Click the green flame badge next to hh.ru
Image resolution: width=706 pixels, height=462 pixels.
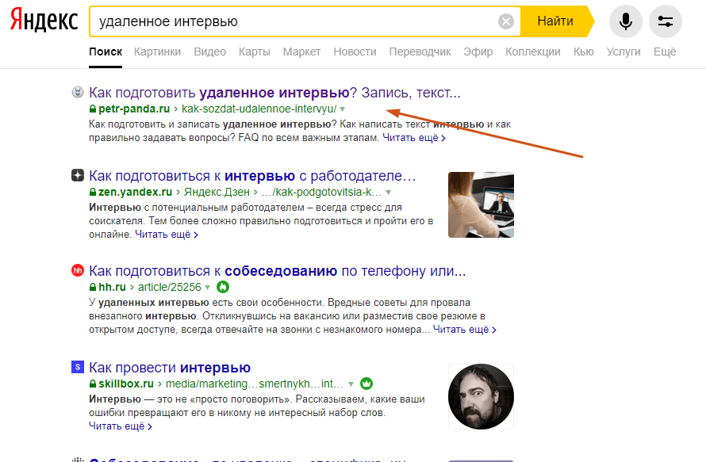(x=223, y=287)
